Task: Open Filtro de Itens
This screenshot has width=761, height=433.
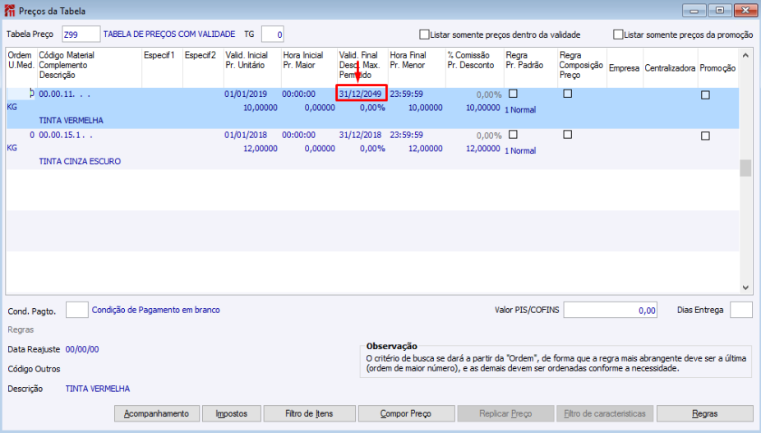Action: pyautogui.click(x=309, y=413)
